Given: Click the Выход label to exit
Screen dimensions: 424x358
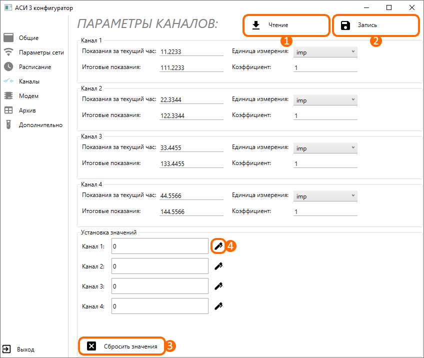Looking at the screenshot, I should coord(25,349).
